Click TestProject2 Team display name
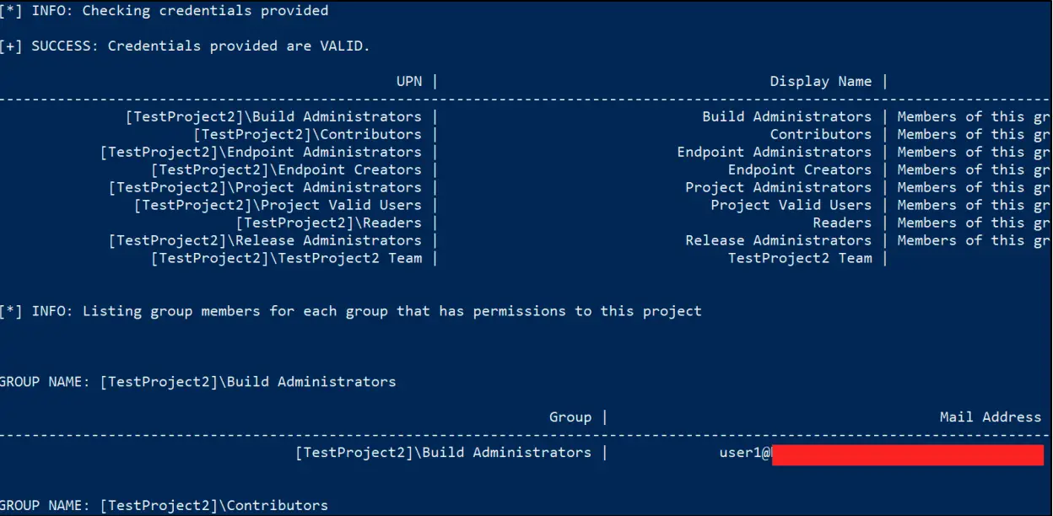Viewport: 1053px width, 516px height. click(800, 258)
